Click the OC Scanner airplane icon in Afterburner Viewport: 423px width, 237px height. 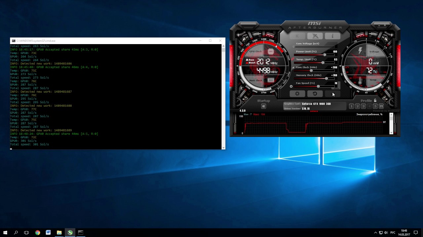315,36
